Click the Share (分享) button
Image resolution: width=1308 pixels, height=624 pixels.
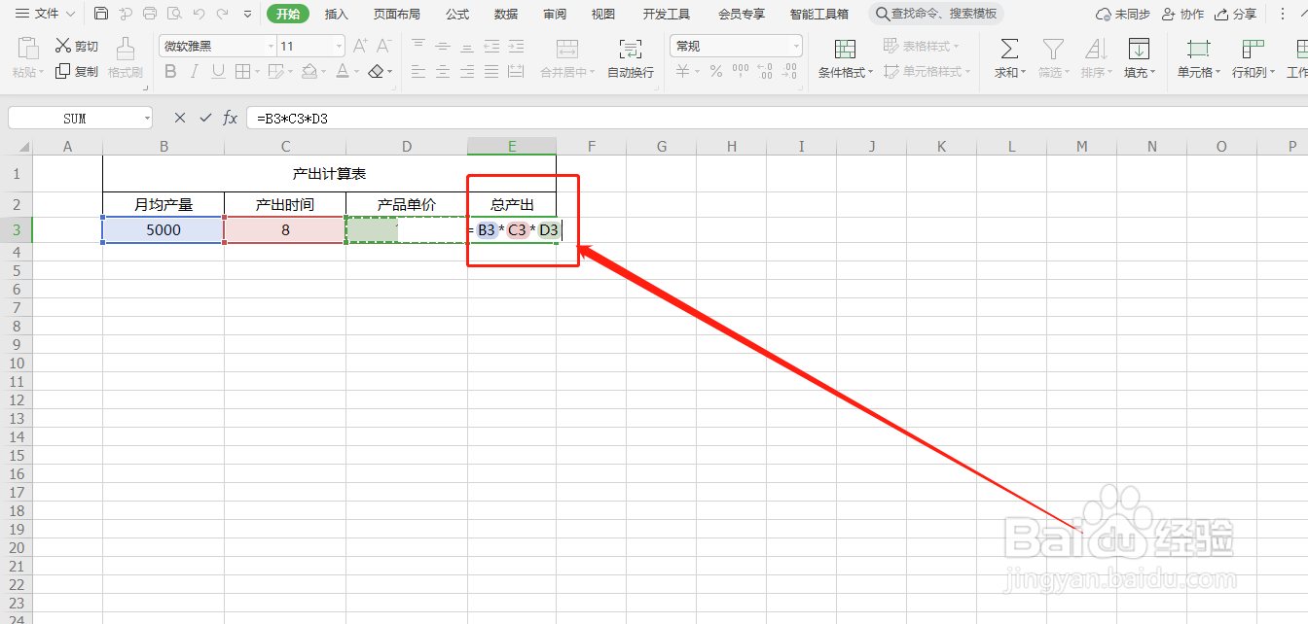pyautogui.click(x=1236, y=15)
